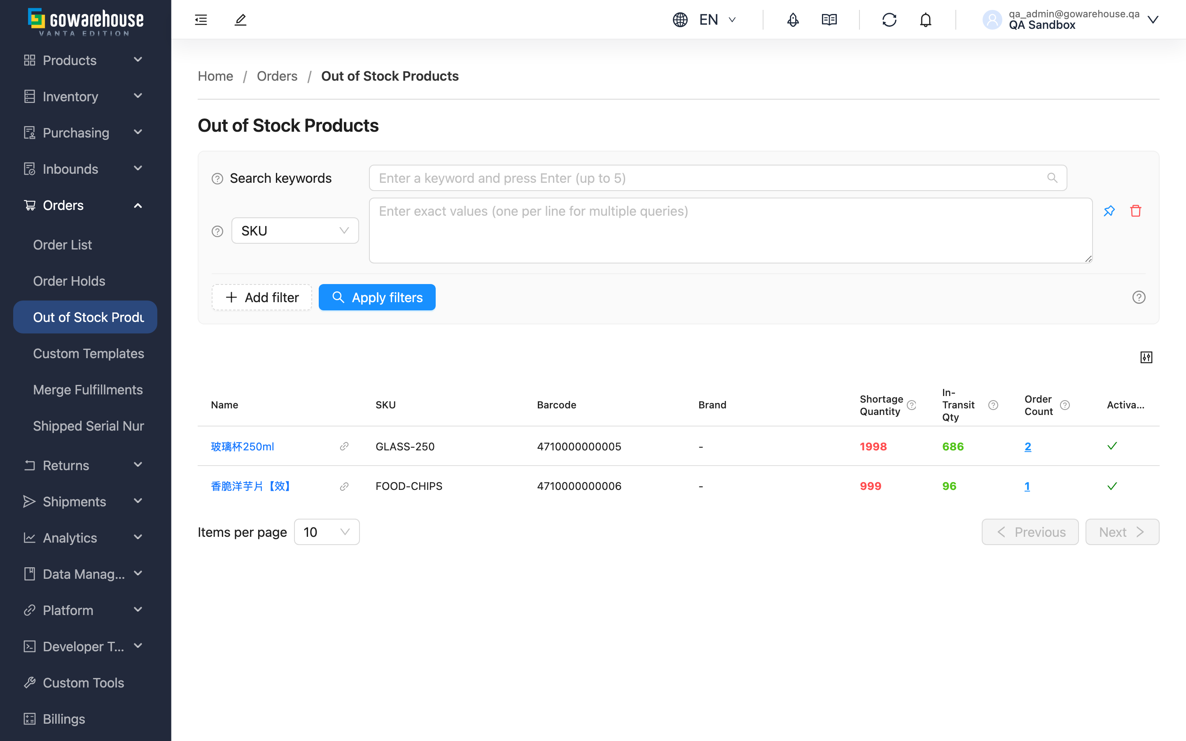
Task: Click help icon beside Search keywords
Action: coord(217,178)
